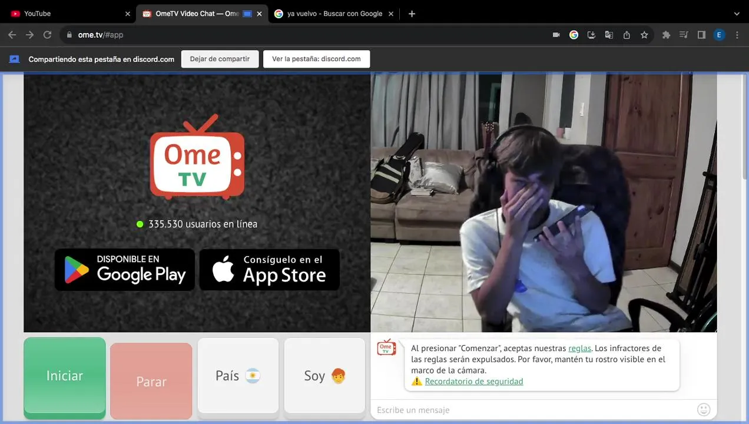Screen dimensions: 749x424
Task: Open the Extensions puzzle icon
Action: click(666, 35)
